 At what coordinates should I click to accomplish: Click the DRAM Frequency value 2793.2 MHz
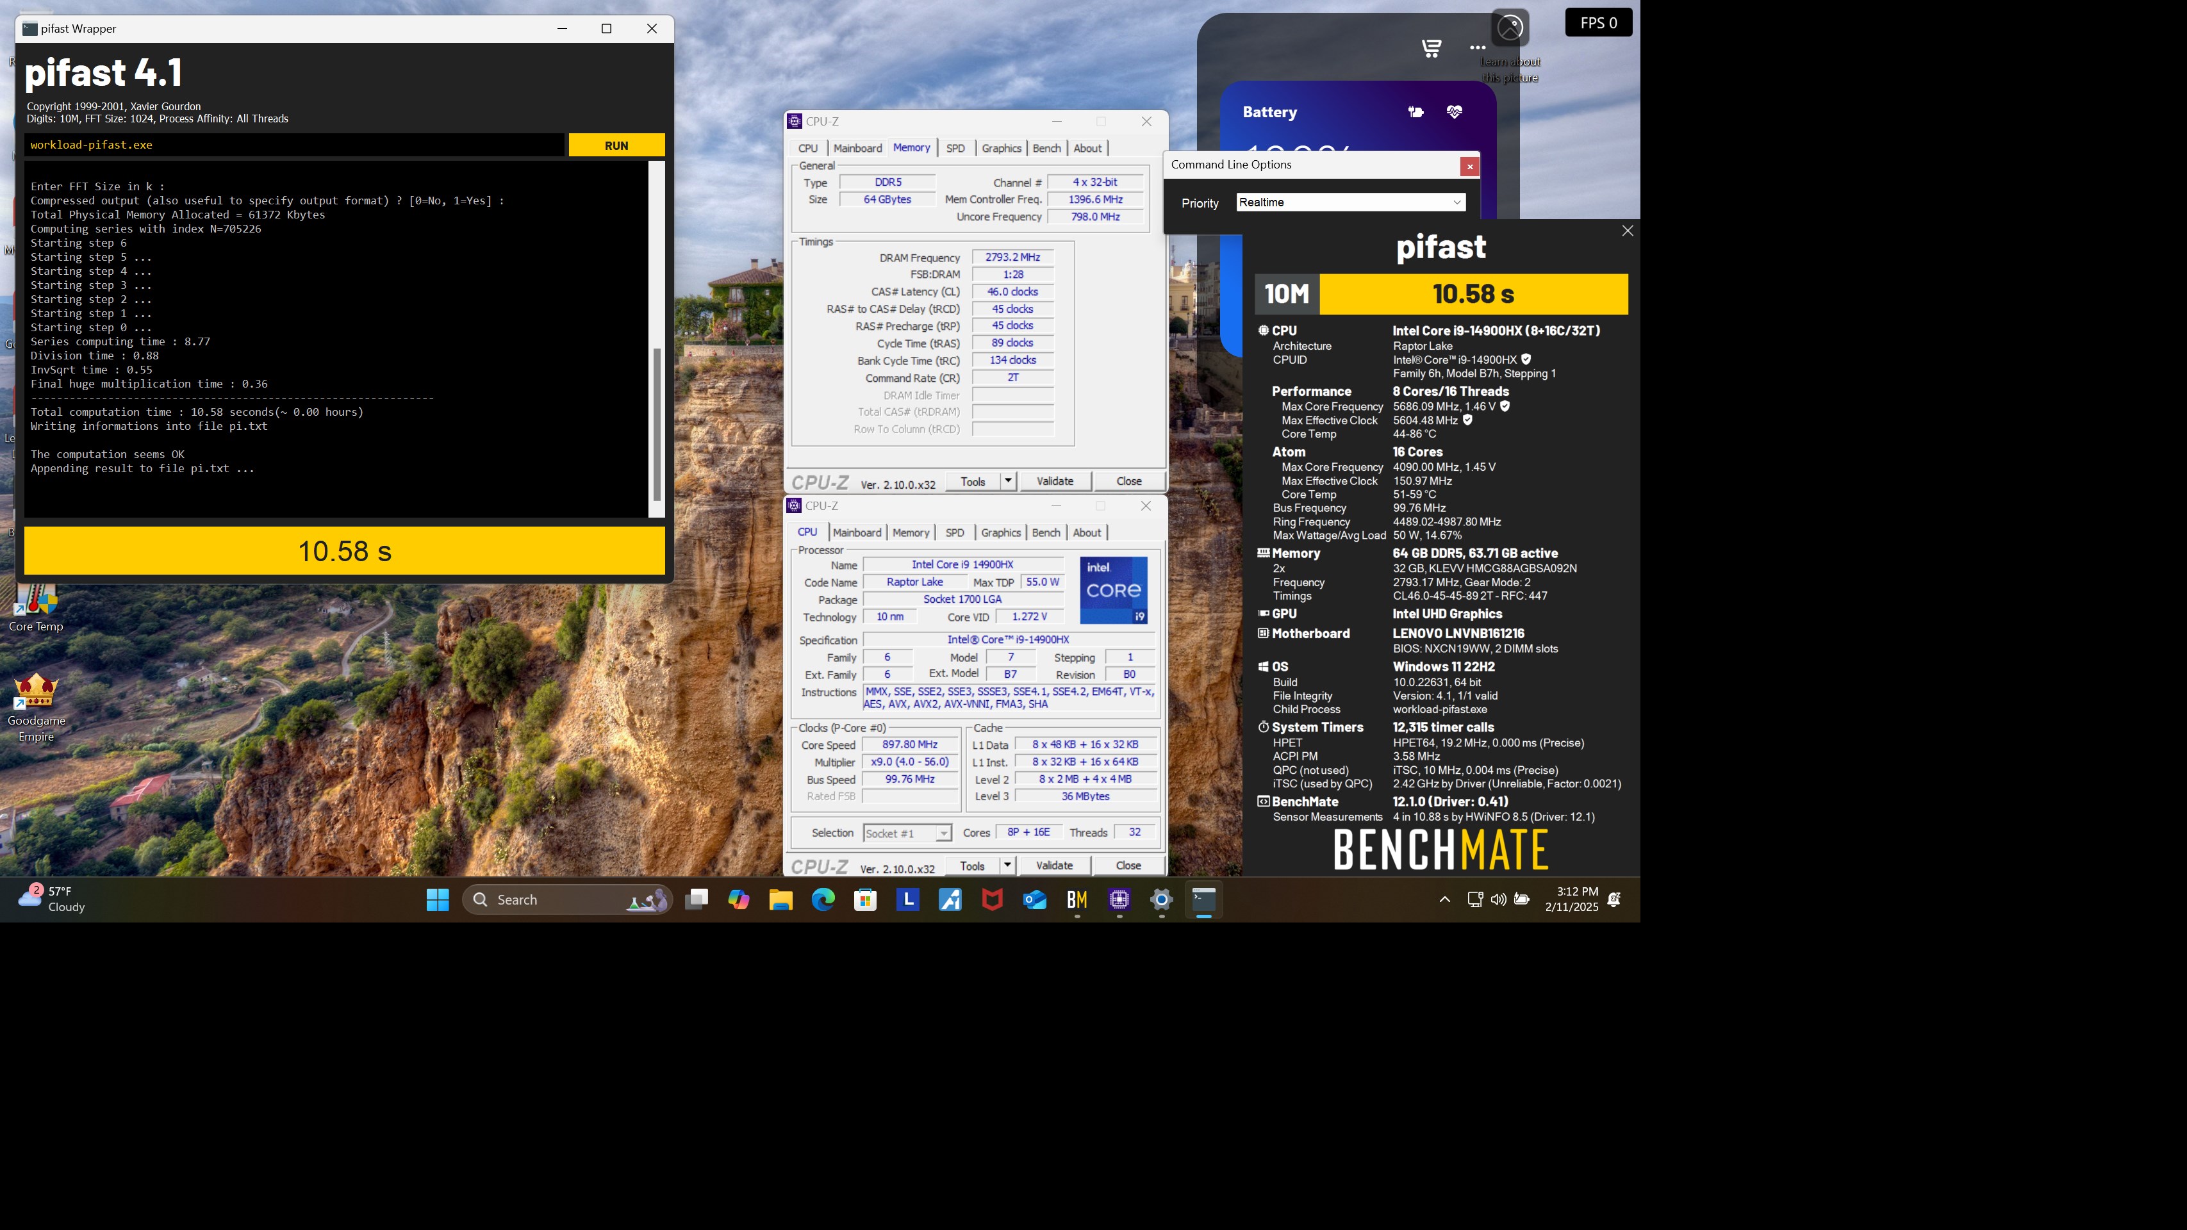[1013, 257]
